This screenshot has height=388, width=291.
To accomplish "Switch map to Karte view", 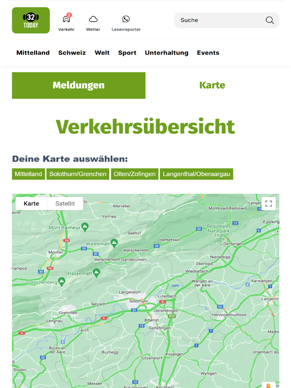I will pyautogui.click(x=31, y=204).
